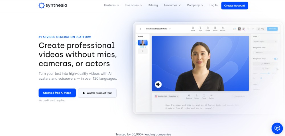Insert a Pause in the script toolbar
The width and height of the screenshot is (285, 136).
point(204,97)
